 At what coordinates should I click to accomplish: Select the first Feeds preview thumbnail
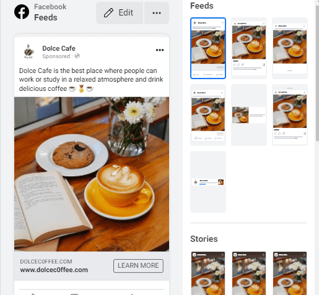point(208,48)
